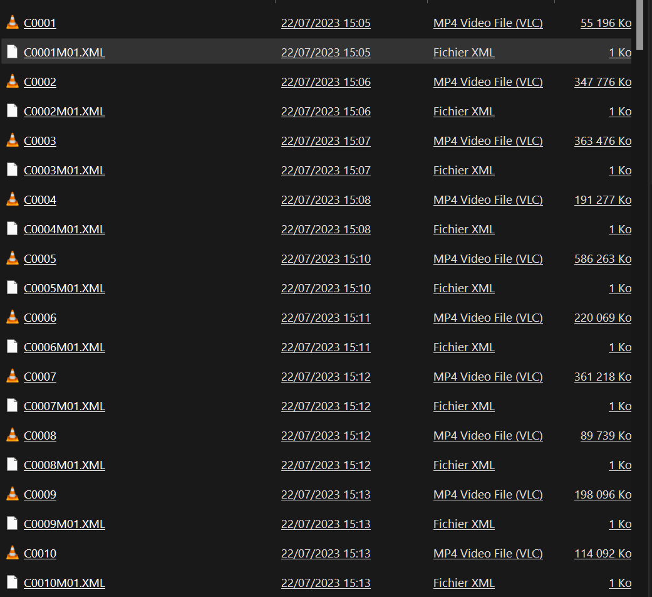Click the VLC cone icon for C0001
The height and width of the screenshot is (597, 652).
click(12, 23)
